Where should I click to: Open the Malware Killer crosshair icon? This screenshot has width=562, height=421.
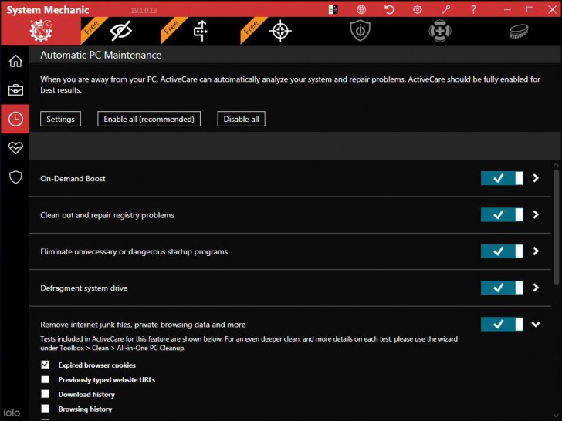click(x=280, y=31)
